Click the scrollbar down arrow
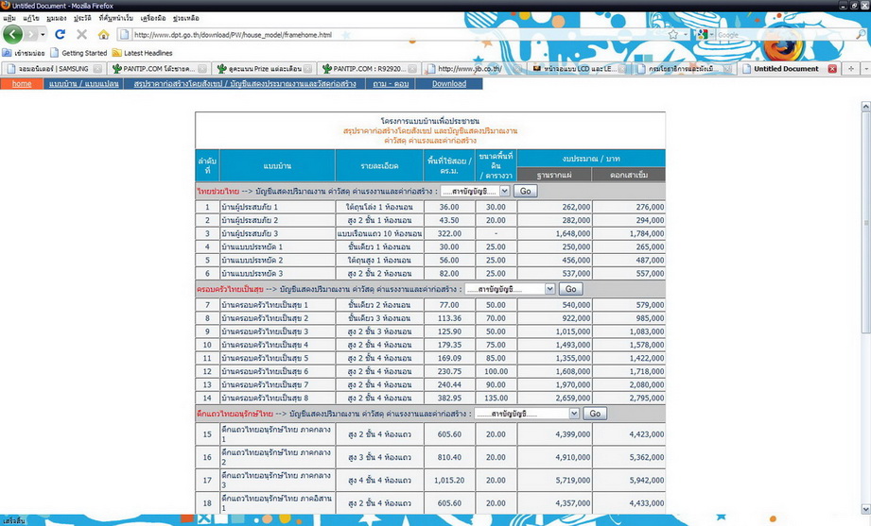The width and height of the screenshot is (871, 526). [865, 509]
